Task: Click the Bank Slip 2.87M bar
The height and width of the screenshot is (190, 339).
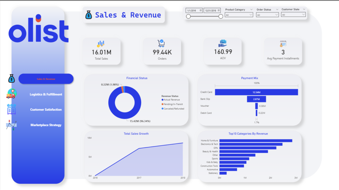Action: point(257,99)
